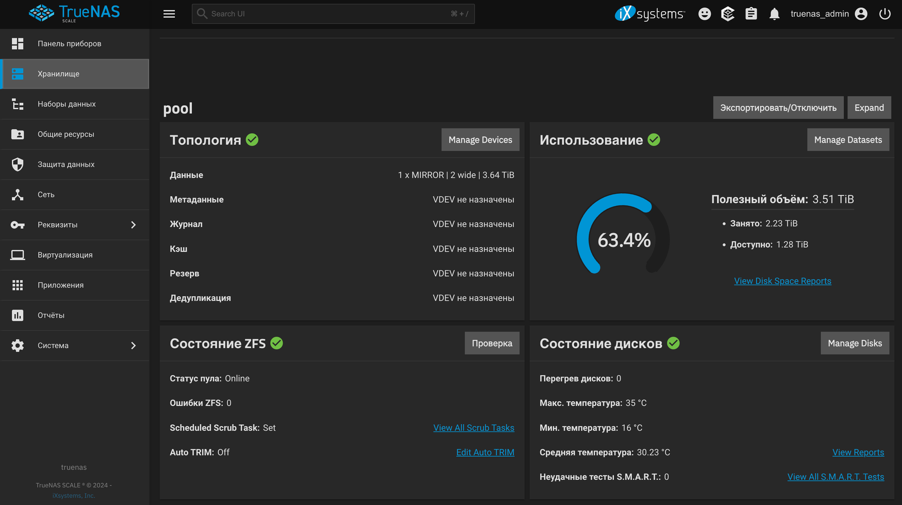Focus the Search UI input field
Image resolution: width=902 pixels, height=505 pixels.
pyautogui.click(x=333, y=14)
